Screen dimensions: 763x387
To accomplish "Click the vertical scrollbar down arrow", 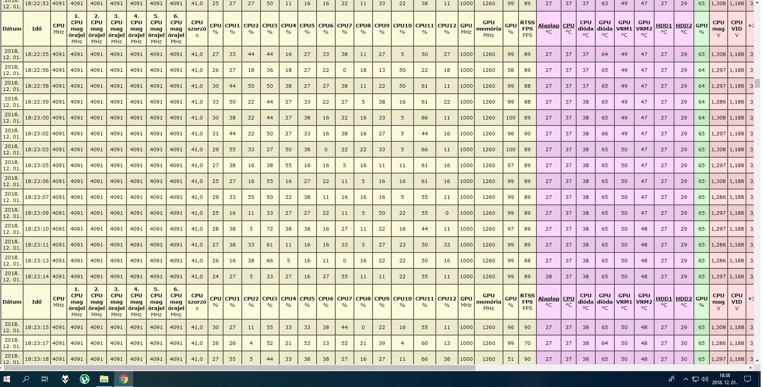I will pos(757,361).
